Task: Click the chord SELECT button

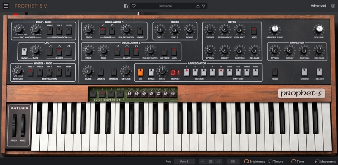Action: (x=319, y=72)
